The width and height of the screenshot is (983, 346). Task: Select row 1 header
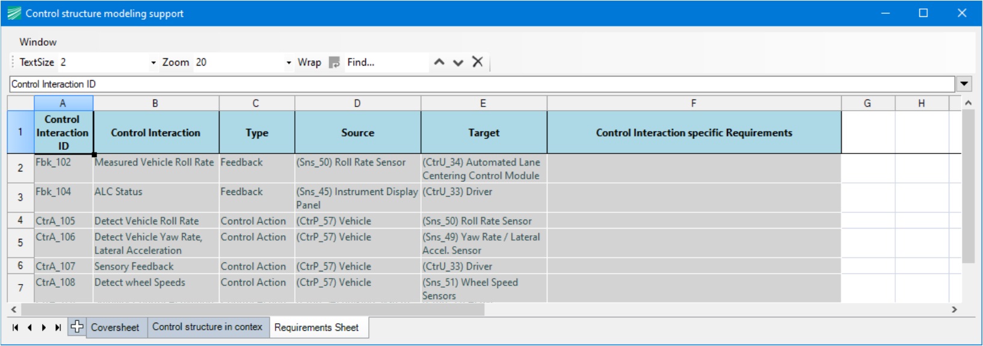pos(20,132)
